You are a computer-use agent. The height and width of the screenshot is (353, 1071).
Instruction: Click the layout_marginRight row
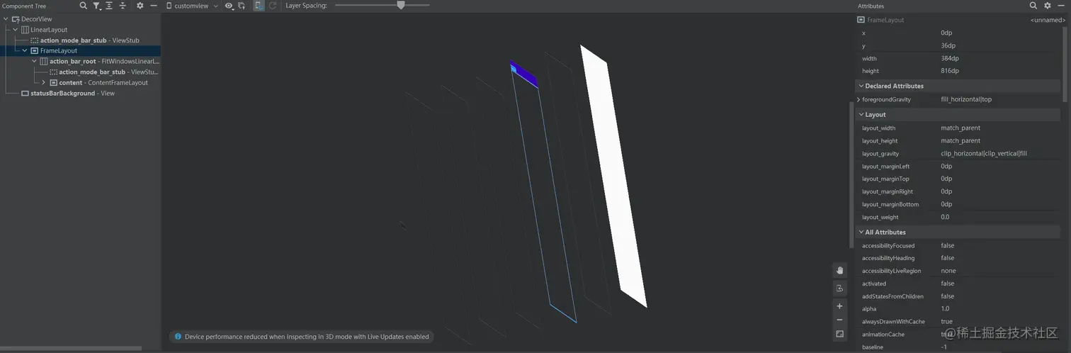[x=958, y=192]
